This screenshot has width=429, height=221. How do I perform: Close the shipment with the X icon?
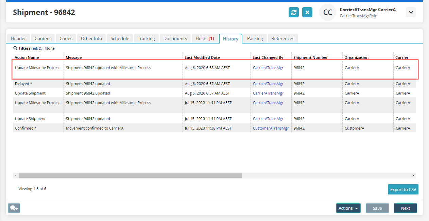pos(307,13)
